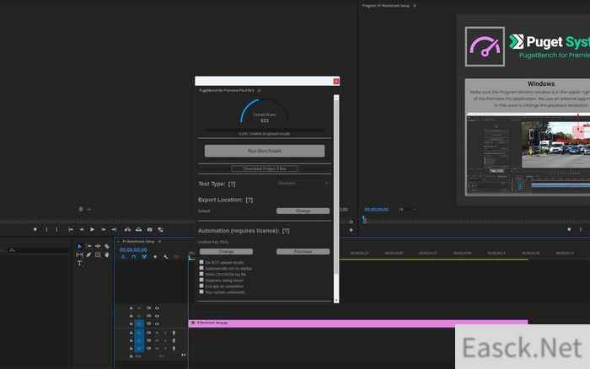This screenshot has width=590, height=369.
Task: Open Export Location help [?] link
Action: pos(249,200)
